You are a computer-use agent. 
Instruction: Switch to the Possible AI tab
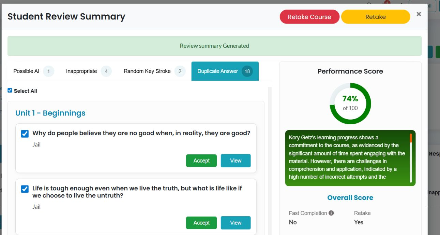26,71
